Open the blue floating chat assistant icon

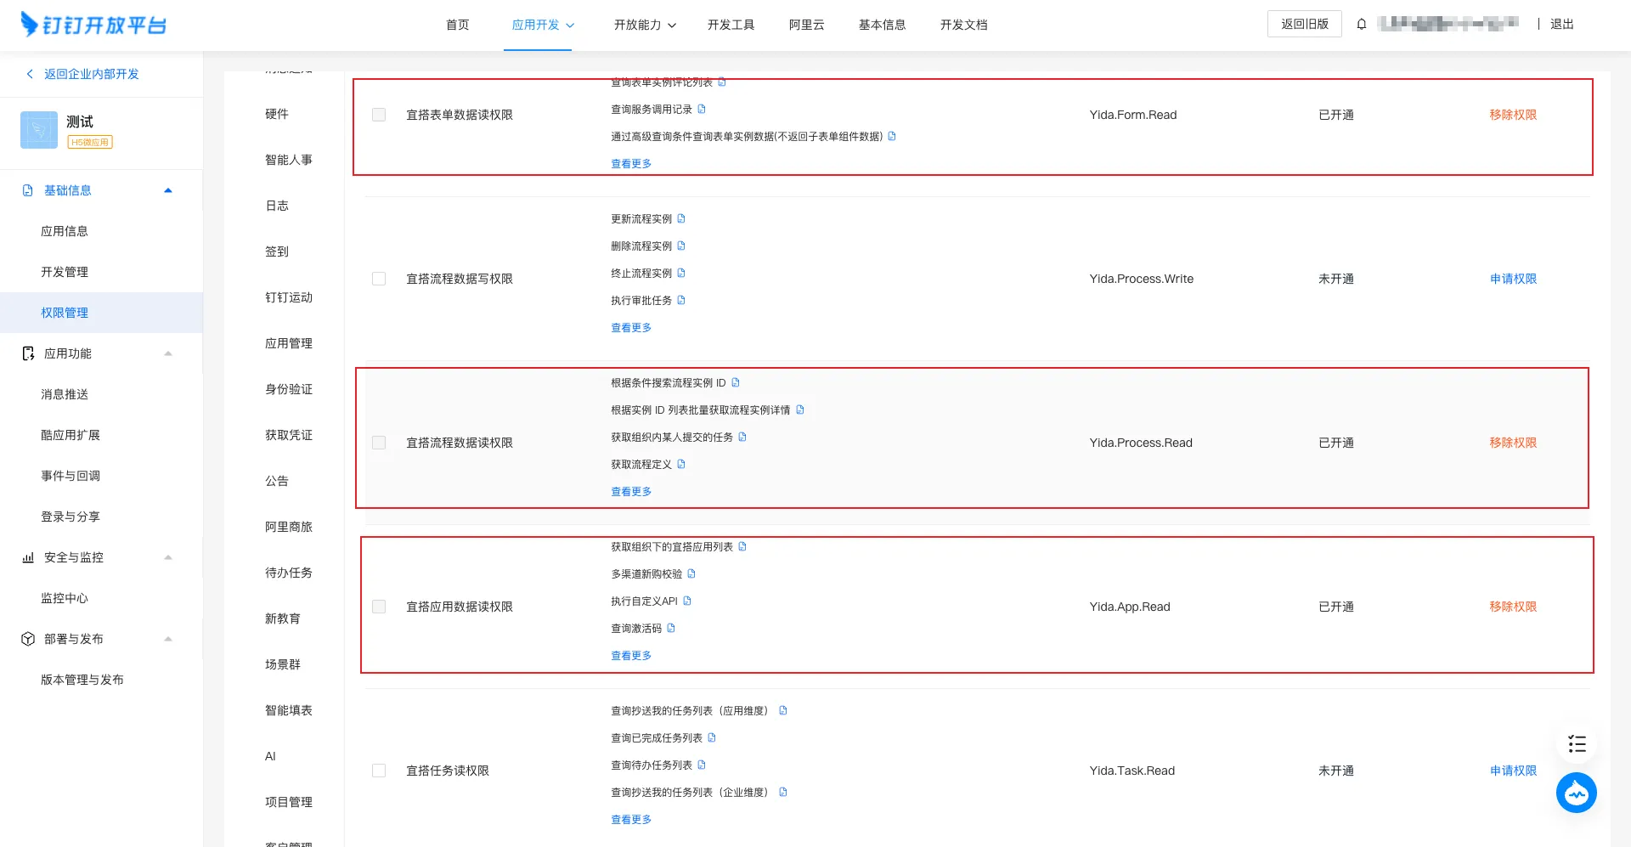[1576, 793]
